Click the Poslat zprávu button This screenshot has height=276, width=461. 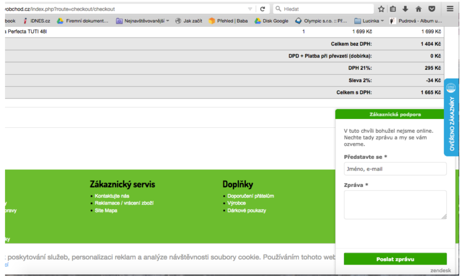tap(395, 259)
